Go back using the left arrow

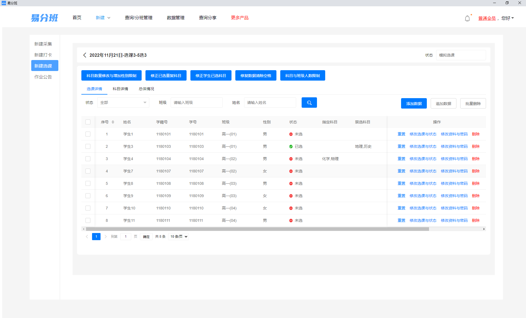pyautogui.click(x=85, y=55)
